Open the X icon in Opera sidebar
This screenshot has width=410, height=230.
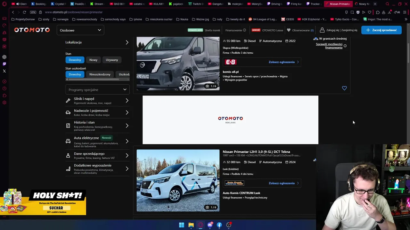click(x=4, y=71)
